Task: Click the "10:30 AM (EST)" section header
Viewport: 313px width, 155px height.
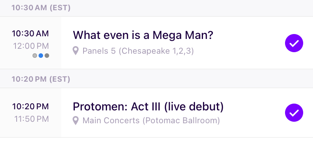Action: tap(41, 8)
